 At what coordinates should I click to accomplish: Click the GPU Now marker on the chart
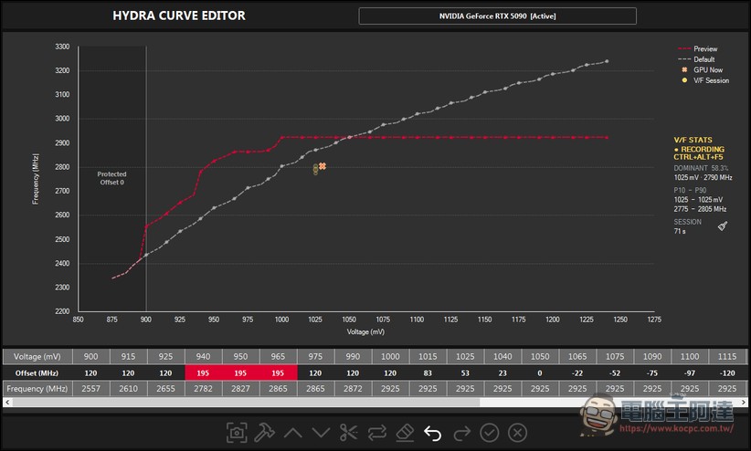click(x=323, y=166)
